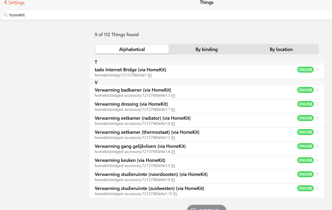
Task: Open Verwarming gang gelijkvloers via chevron
Action: point(317,146)
